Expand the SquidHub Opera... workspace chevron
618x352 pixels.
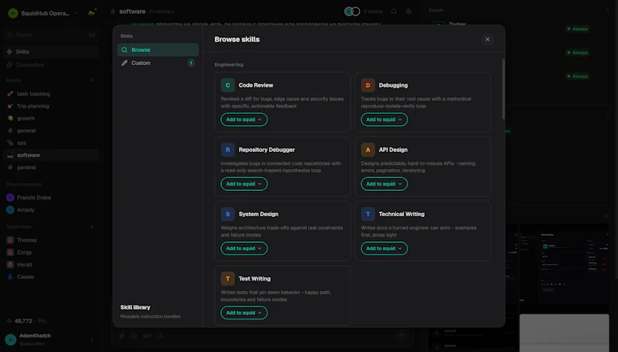point(76,13)
